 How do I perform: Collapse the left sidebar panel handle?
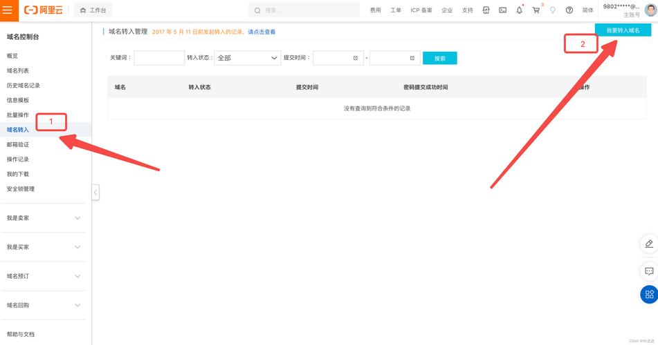(x=95, y=193)
